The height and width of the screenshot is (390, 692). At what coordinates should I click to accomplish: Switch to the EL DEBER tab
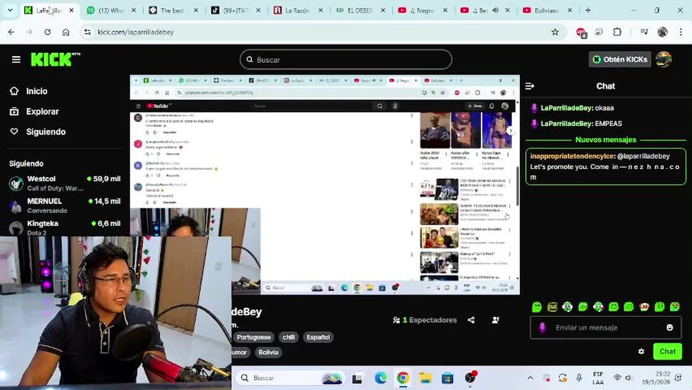360,10
